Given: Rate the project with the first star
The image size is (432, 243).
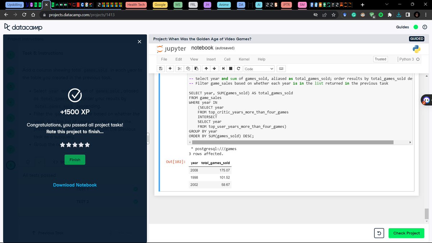Looking at the screenshot, I should [63, 145].
